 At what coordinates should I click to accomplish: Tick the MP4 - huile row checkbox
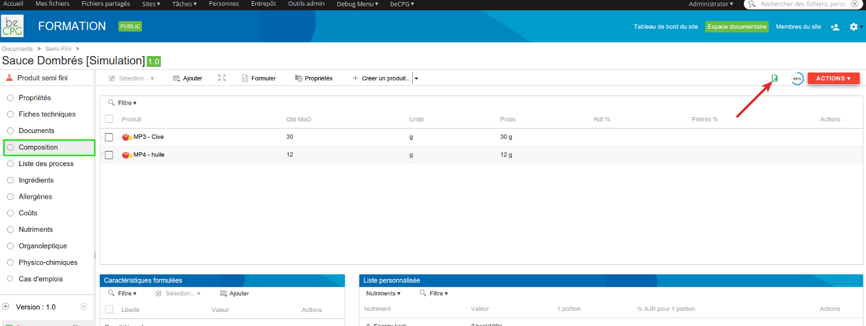click(109, 155)
